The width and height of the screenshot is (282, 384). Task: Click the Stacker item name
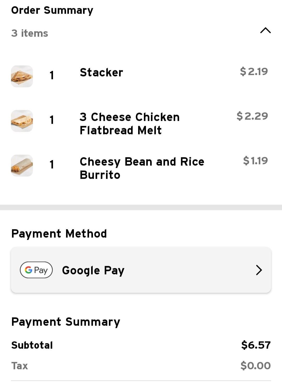101,73
